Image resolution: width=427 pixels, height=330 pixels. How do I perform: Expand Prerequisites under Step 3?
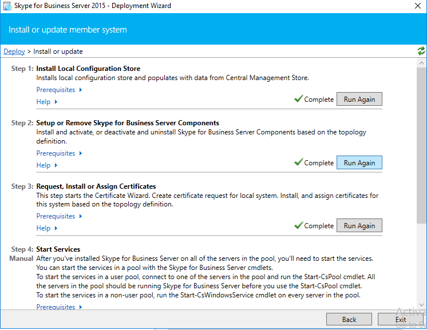[59, 216]
